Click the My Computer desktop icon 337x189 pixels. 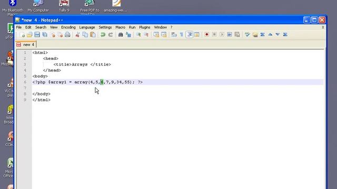pyautogui.click(x=38, y=6)
